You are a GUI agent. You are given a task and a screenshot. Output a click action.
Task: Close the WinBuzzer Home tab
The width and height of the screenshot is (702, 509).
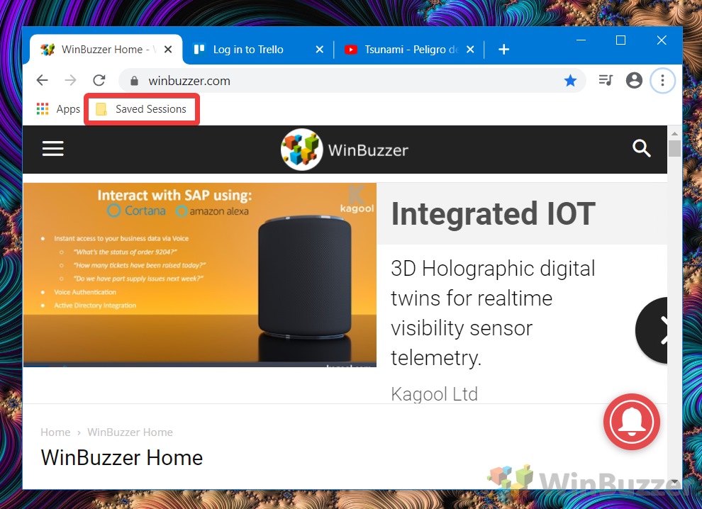[x=168, y=49]
